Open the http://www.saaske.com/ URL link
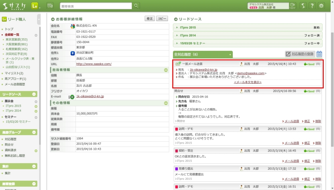Image resolution: width=334 pixels, height=190 pixels. [94, 64]
